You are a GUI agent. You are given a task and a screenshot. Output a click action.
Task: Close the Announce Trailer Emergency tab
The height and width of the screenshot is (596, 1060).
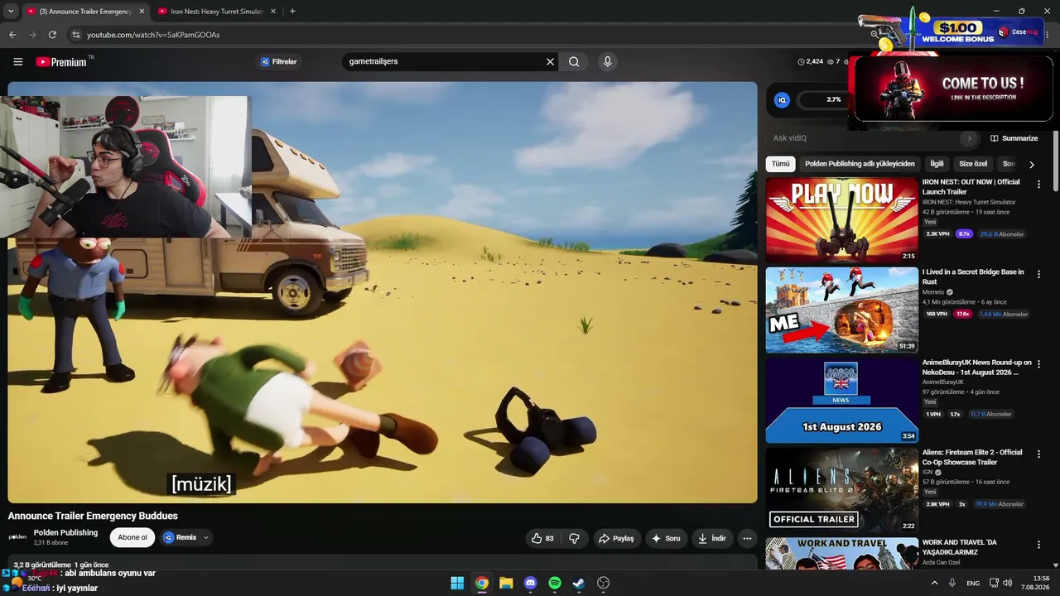(x=142, y=12)
